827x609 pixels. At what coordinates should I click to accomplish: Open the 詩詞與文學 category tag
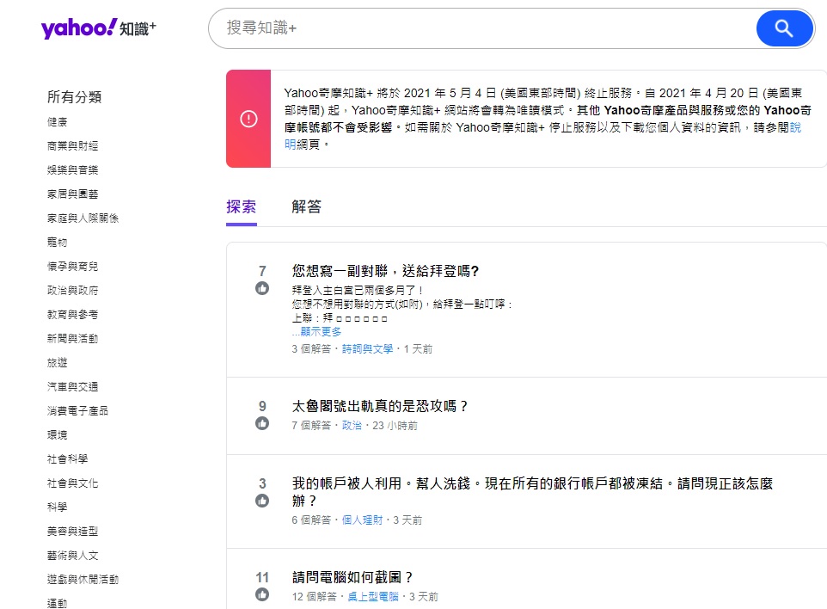pos(368,349)
